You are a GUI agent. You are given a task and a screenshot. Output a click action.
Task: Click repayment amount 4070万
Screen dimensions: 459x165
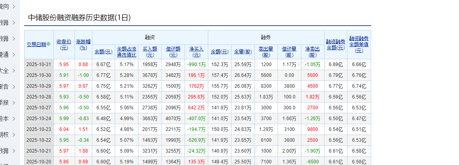173,119
